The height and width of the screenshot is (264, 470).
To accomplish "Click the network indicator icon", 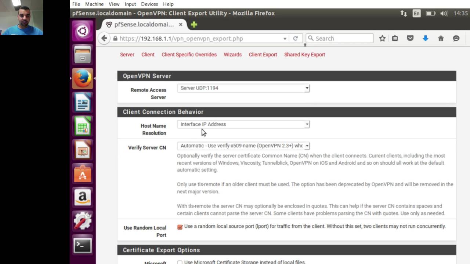I will [x=404, y=13].
